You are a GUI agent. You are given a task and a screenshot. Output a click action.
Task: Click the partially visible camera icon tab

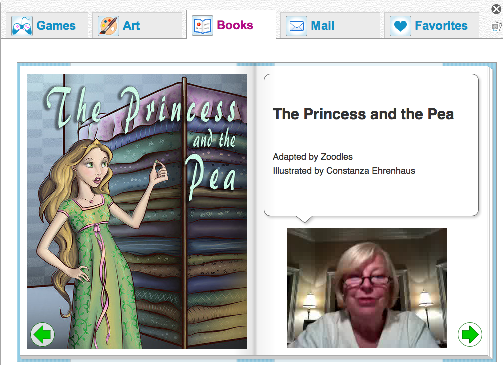(x=496, y=27)
